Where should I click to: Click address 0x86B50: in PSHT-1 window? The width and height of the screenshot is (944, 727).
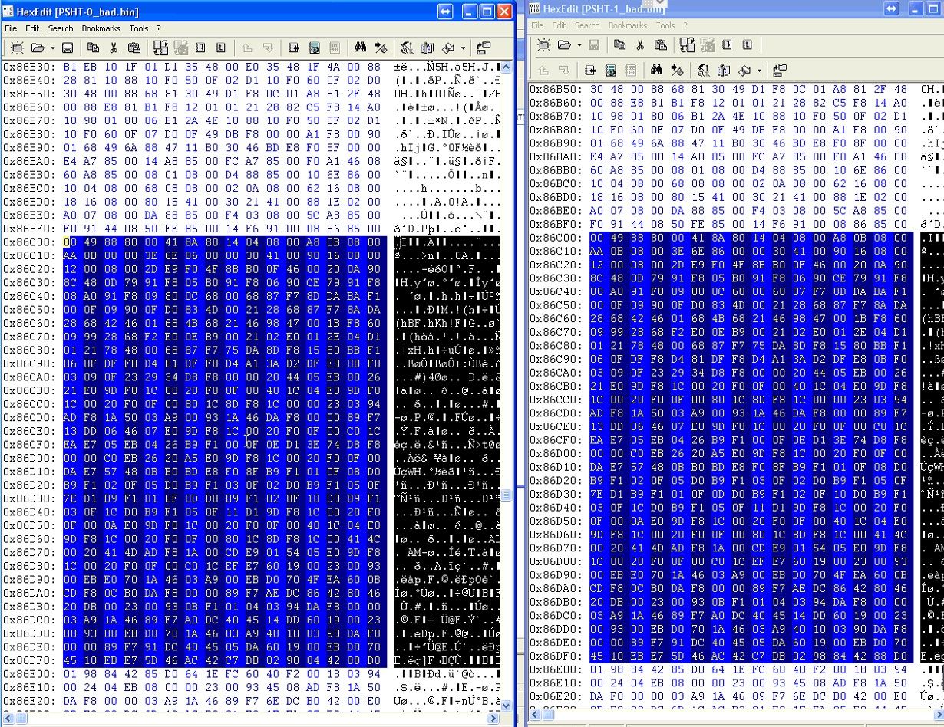point(556,90)
